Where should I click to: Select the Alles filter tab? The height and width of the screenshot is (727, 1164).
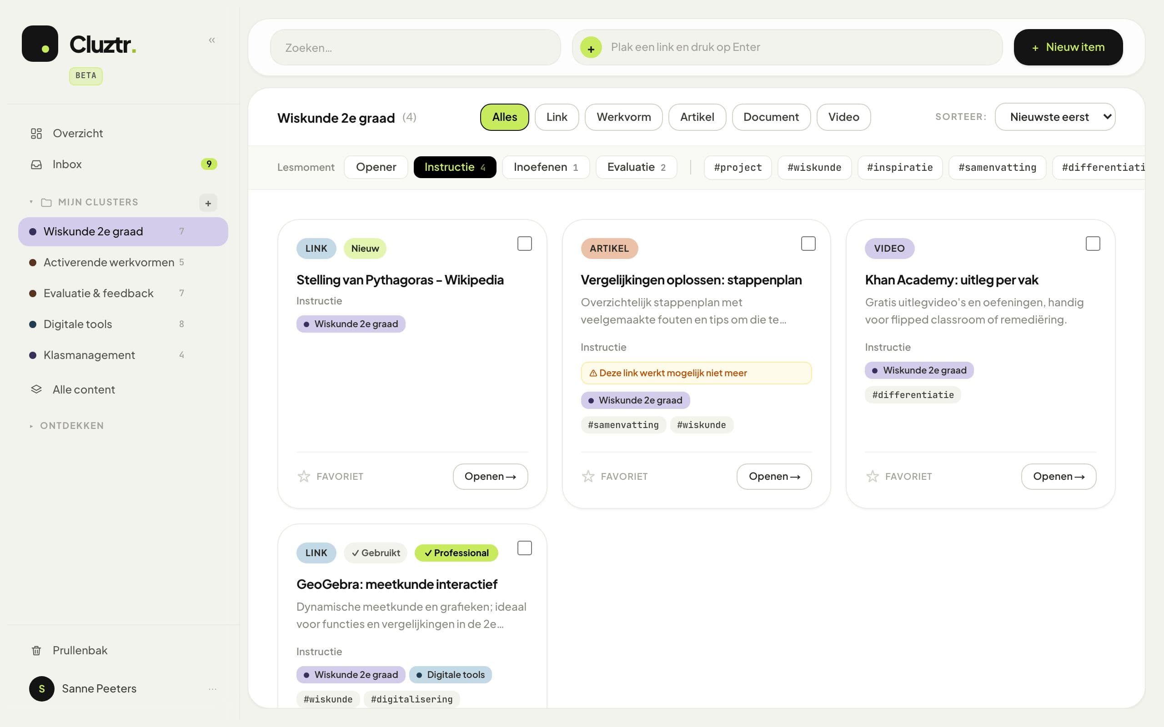pyautogui.click(x=504, y=117)
